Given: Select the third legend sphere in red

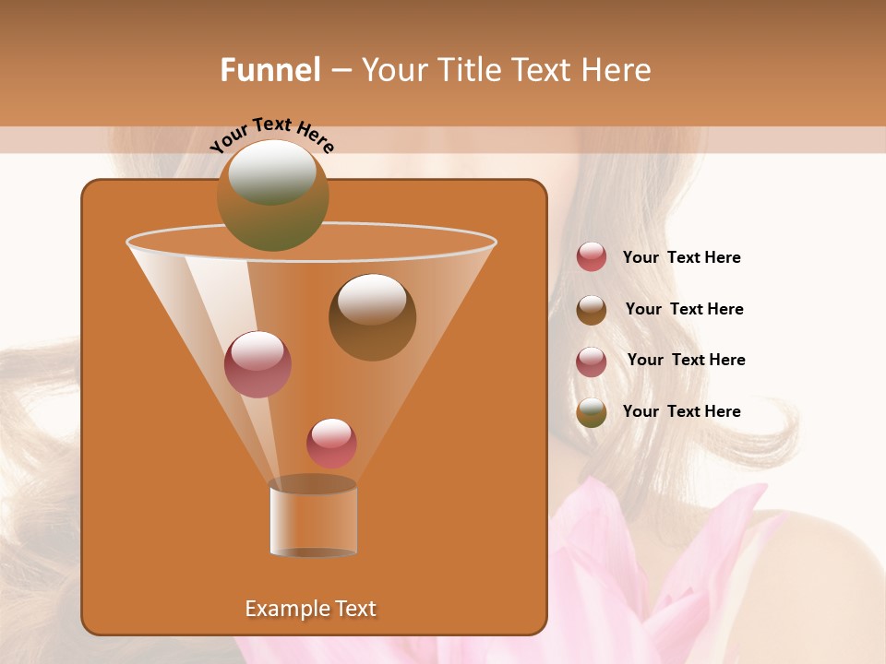Looking at the screenshot, I should point(592,362).
